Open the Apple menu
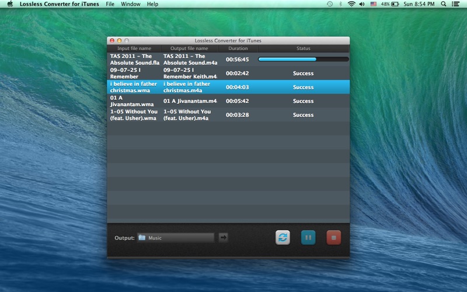This screenshot has width=467, height=292. pos(10,4)
